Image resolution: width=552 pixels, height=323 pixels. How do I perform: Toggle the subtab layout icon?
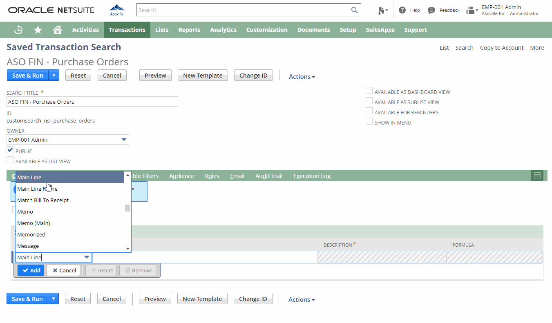tap(537, 176)
